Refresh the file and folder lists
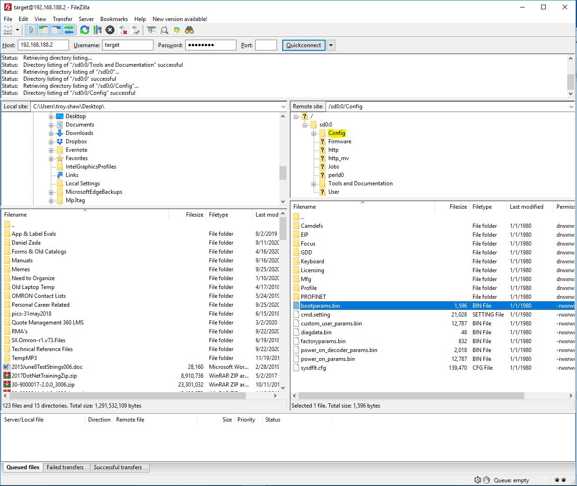Viewport: 577px width, 486px height. coord(84,30)
